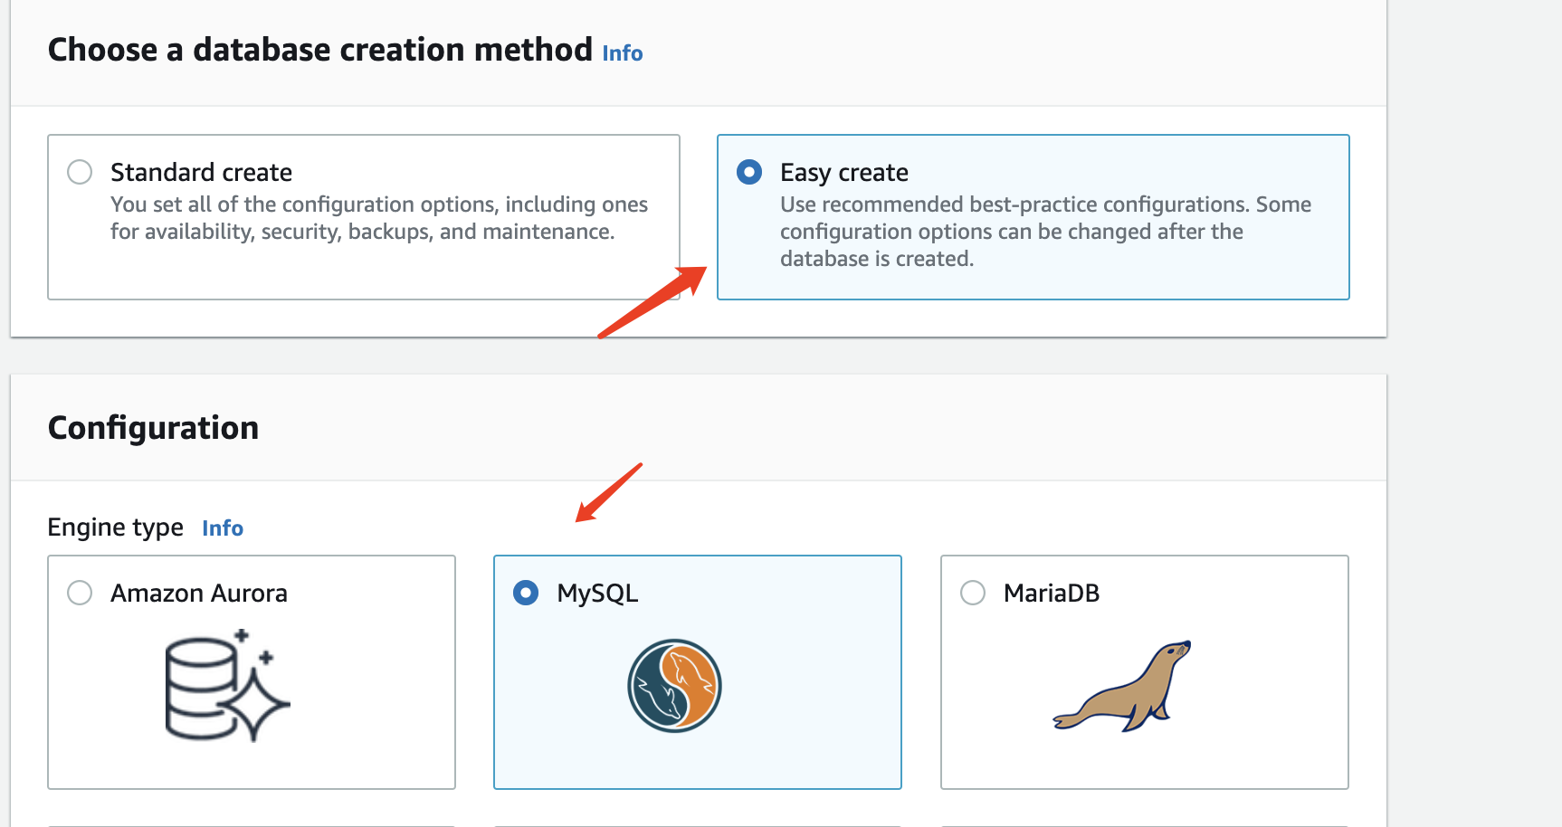Click the MariaDB seal logo
1562x827 pixels.
coord(1122,686)
